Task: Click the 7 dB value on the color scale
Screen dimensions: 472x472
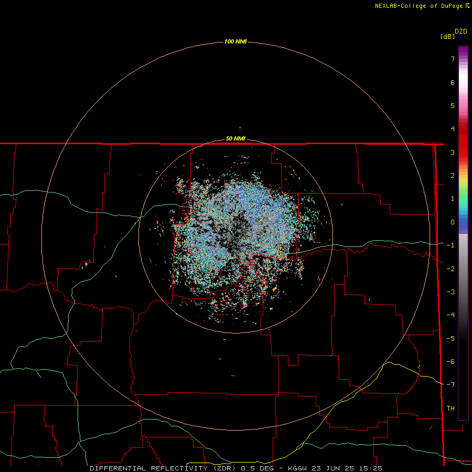Action: [453, 59]
